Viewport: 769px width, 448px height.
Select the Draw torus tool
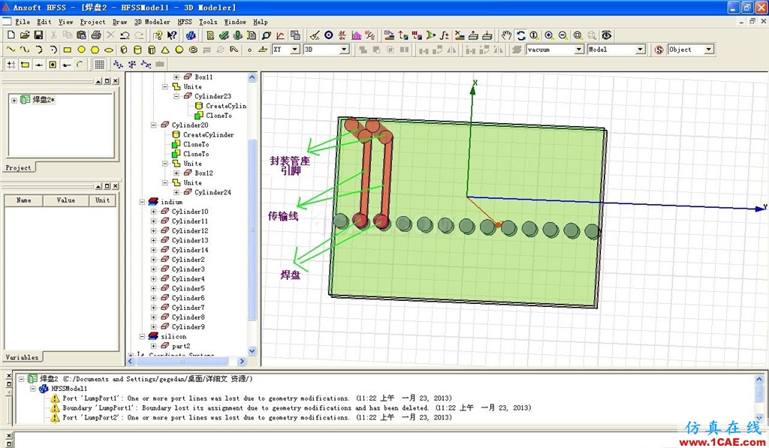pos(193,50)
